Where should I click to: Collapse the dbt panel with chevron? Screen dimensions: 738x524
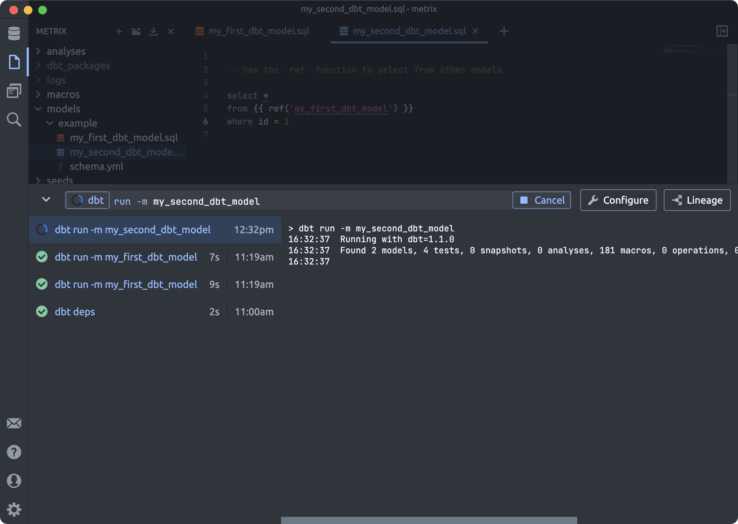(46, 199)
